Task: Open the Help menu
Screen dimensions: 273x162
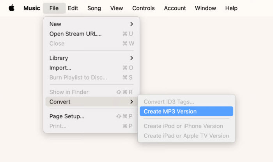Action: (231, 8)
